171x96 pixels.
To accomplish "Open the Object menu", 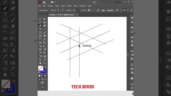I will (50, 6).
